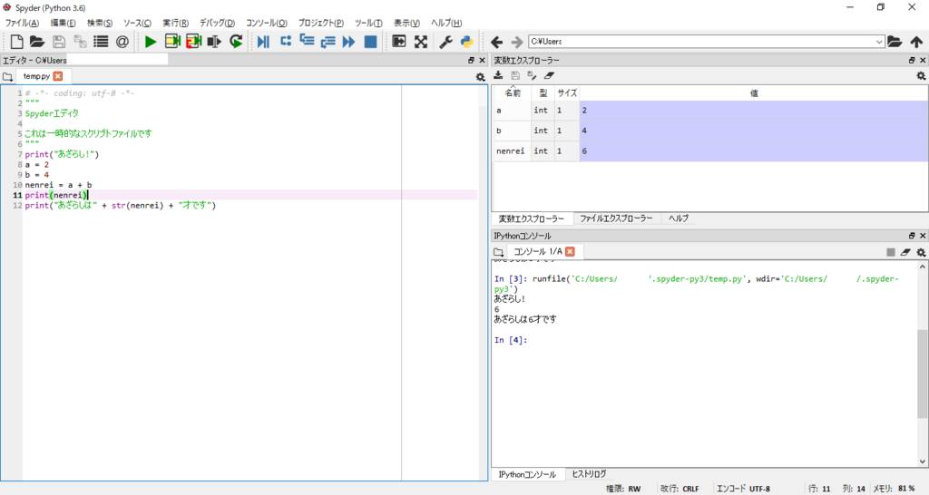Screen dimensions: 929x495
Task: Create a new file with the toolbar icon
Action: coord(16,42)
